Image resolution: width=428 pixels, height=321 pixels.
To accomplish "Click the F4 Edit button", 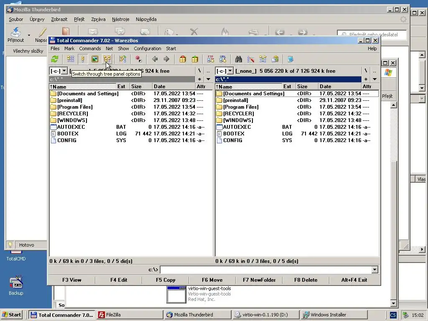I will pos(119,280).
